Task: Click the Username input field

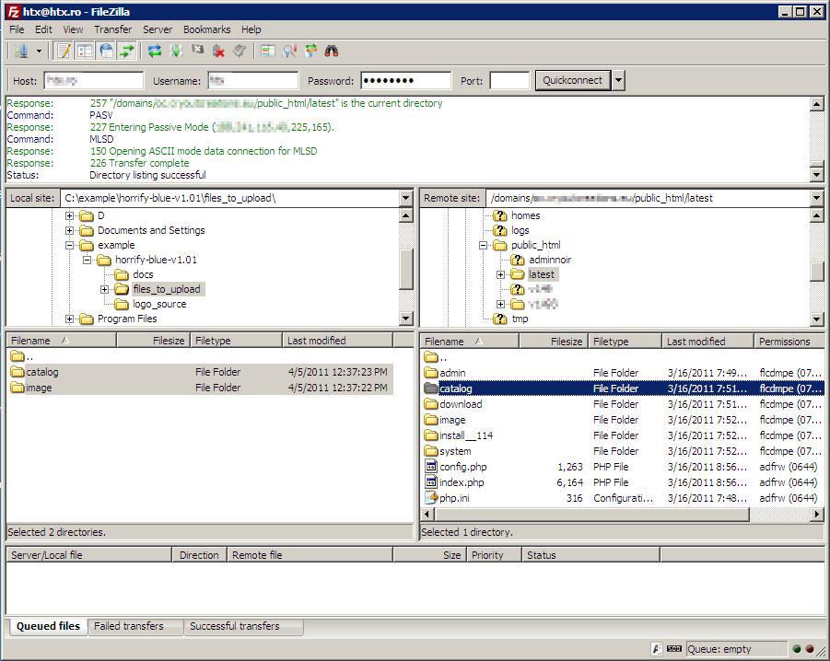Action: (x=253, y=80)
